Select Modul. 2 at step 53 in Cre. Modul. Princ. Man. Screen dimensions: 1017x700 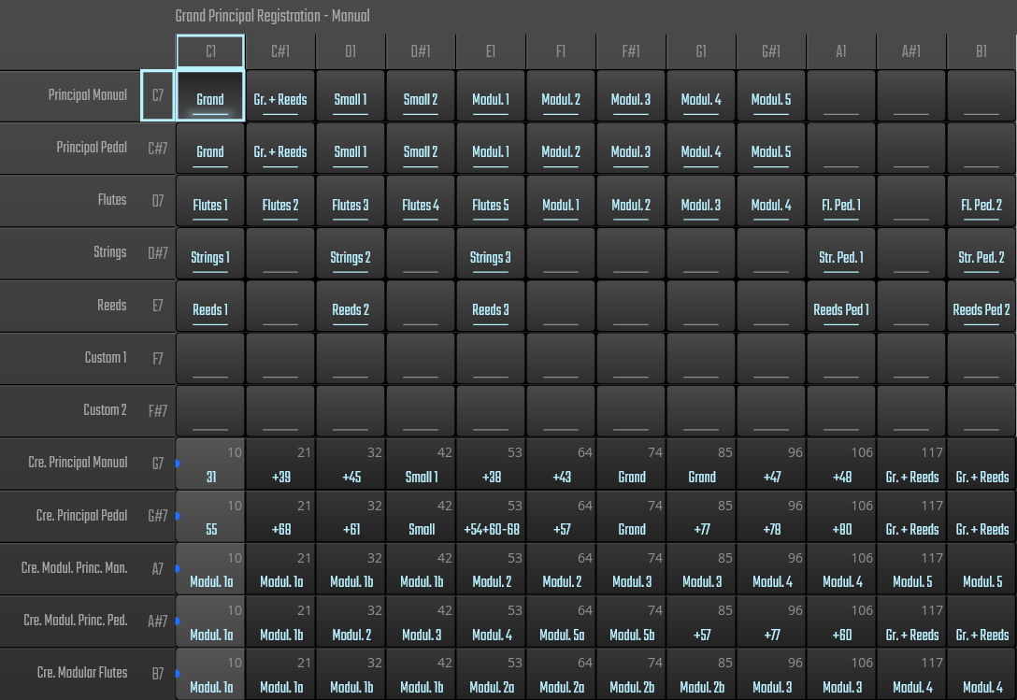pyautogui.click(x=491, y=569)
